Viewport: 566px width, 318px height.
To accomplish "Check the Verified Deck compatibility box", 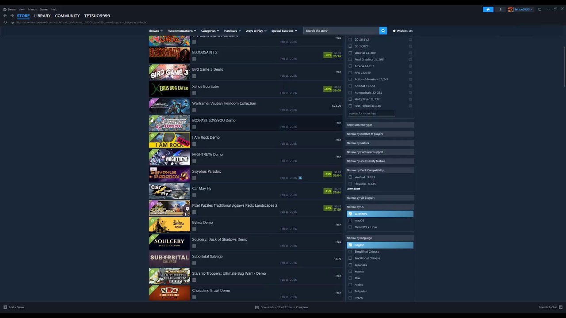I will (350, 177).
